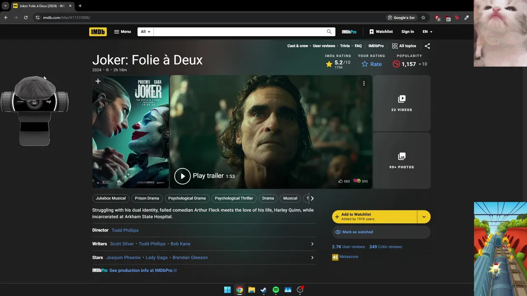
Task: See production info at IMDbPro
Action: [x=143, y=271]
